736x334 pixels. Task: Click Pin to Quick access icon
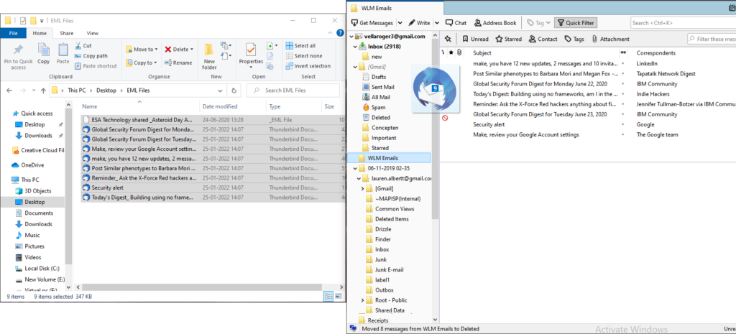[x=17, y=52]
